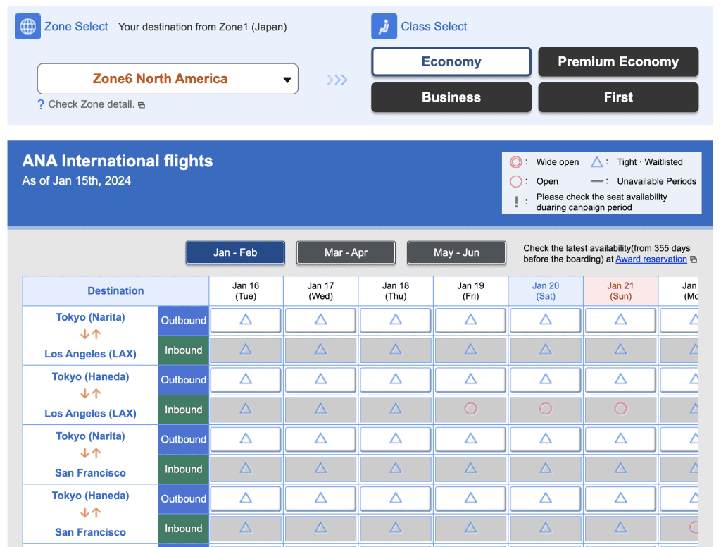Image resolution: width=721 pixels, height=547 pixels.
Task: Click Narita–LAX Outbound Jan 18 triangle
Action: [396, 319]
